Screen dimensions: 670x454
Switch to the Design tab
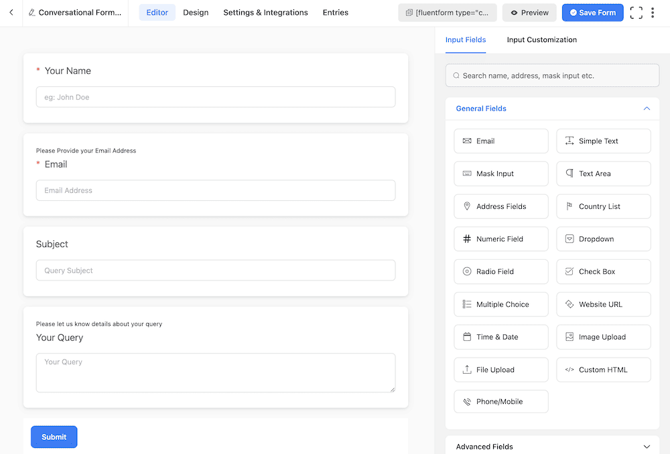point(196,13)
